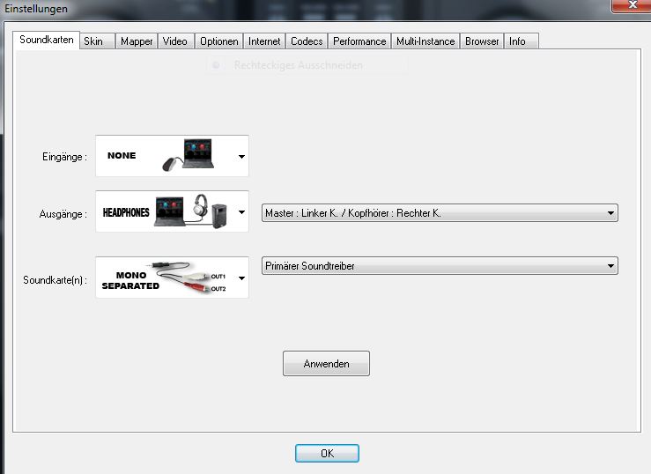Switch to the Mapper tab
Viewport: 651px width, 474px height.
(x=137, y=41)
